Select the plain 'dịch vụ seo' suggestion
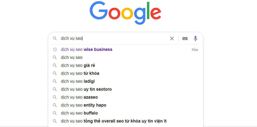Image resolution: width=257 pixels, height=127 pixels. pyautogui.click(x=72, y=57)
